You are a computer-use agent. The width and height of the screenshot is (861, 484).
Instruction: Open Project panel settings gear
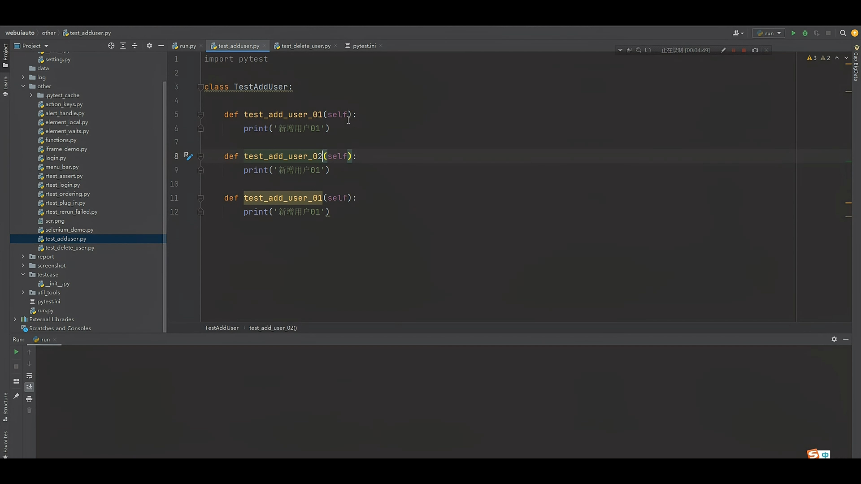pyautogui.click(x=149, y=46)
